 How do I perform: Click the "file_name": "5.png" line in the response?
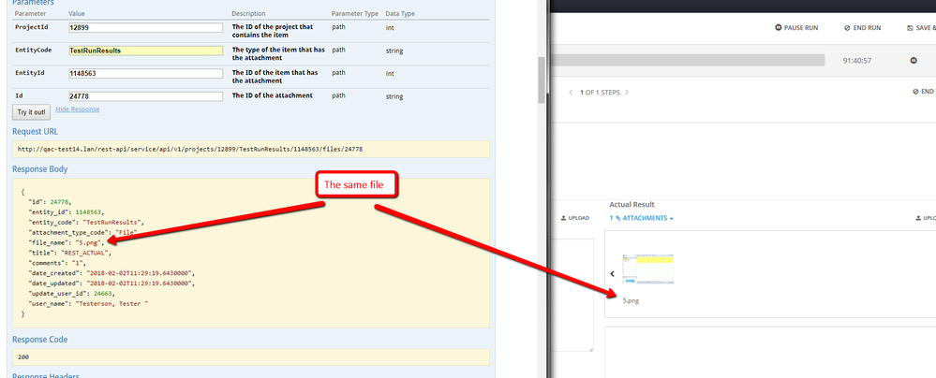[67, 242]
